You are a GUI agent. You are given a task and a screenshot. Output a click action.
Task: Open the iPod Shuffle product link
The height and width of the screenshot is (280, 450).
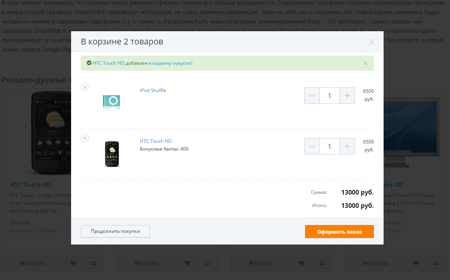(x=153, y=90)
